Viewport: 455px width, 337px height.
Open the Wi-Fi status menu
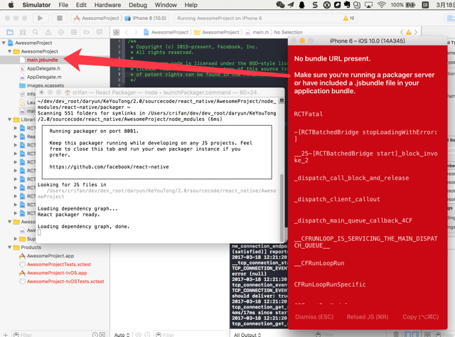[x=382, y=5]
